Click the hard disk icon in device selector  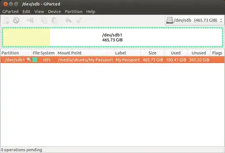170,20
